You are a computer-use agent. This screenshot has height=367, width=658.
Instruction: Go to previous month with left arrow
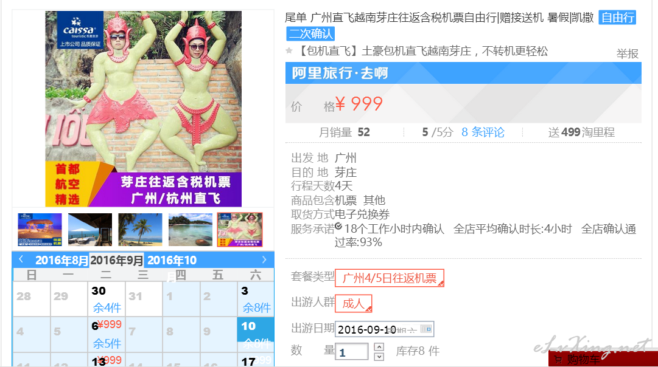click(x=21, y=259)
